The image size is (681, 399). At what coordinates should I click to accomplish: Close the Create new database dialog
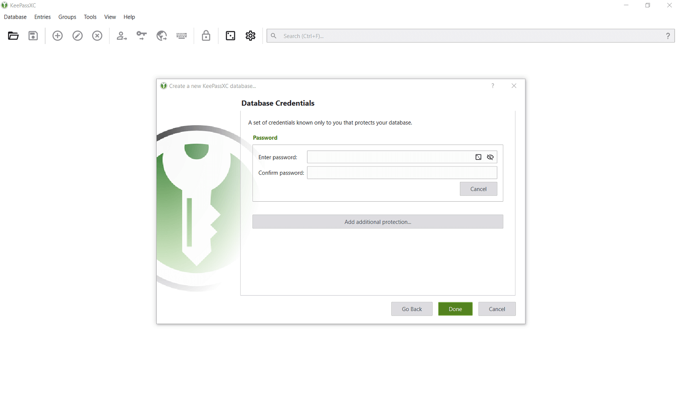click(514, 86)
